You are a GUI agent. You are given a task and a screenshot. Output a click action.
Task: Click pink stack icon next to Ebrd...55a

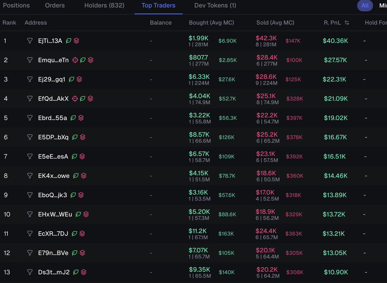[81, 118]
